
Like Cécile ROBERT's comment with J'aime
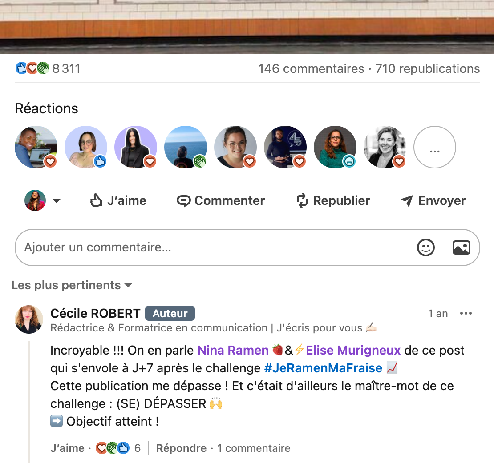(x=67, y=448)
